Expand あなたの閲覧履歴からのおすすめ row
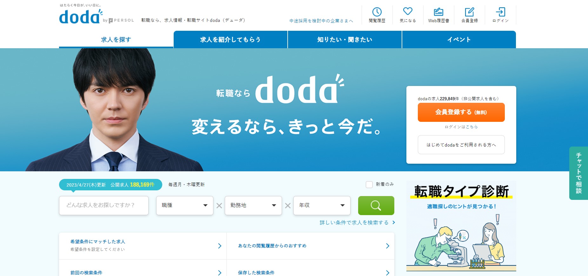 point(311,246)
